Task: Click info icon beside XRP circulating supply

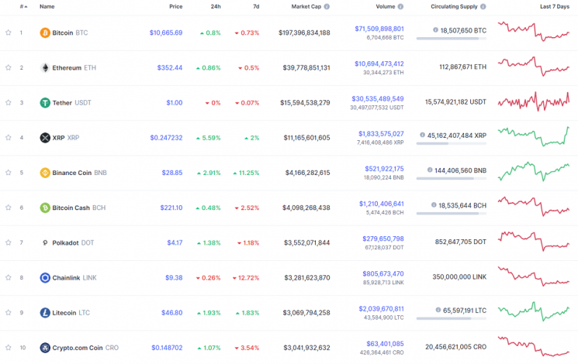Action: click(422, 135)
